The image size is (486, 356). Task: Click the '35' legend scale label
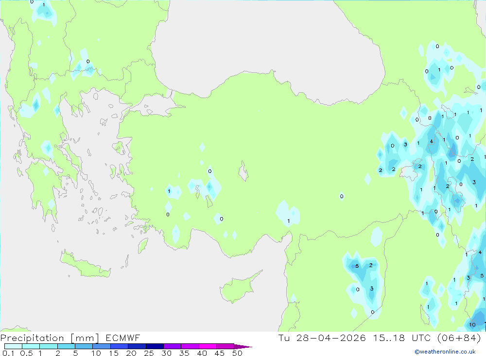pos(184,353)
